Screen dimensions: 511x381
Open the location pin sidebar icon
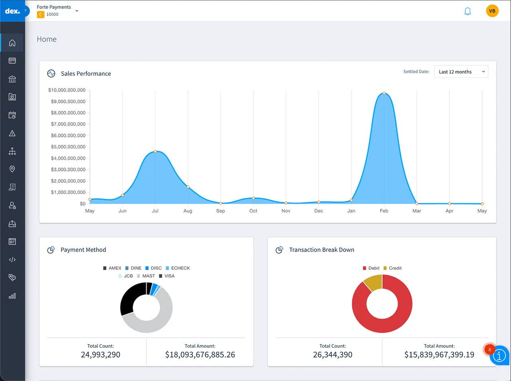[12, 169]
